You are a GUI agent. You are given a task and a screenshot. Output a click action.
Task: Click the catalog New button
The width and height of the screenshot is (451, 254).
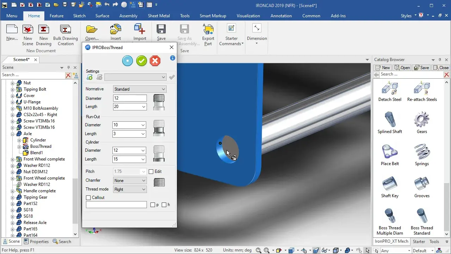[x=382, y=67]
